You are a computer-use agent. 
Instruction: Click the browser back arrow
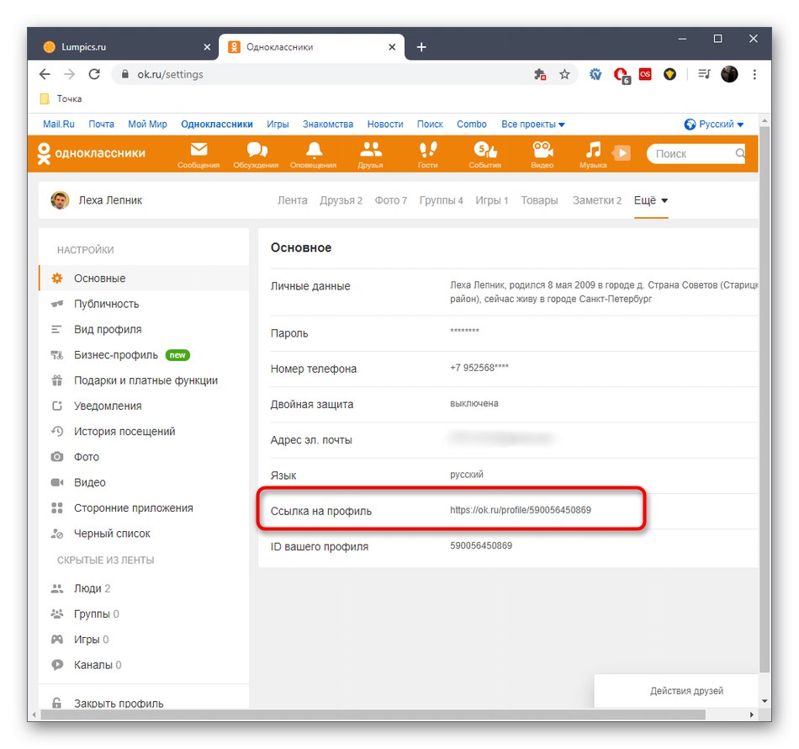point(45,74)
